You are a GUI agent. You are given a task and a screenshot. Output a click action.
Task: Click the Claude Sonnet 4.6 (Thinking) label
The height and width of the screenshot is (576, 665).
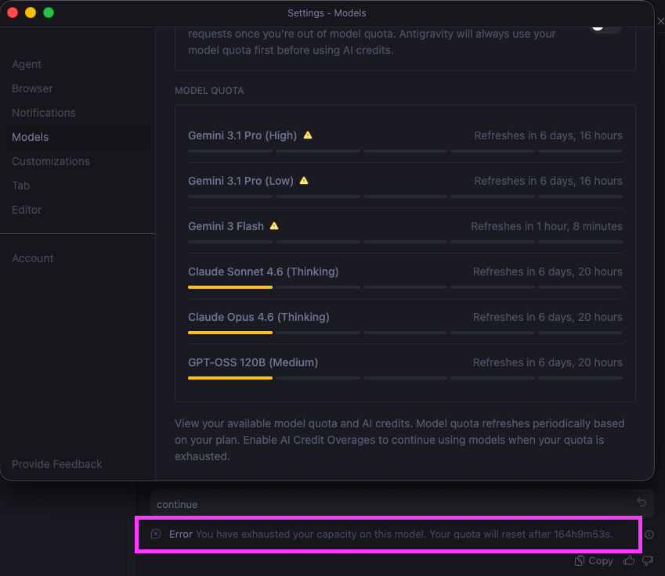(x=263, y=272)
